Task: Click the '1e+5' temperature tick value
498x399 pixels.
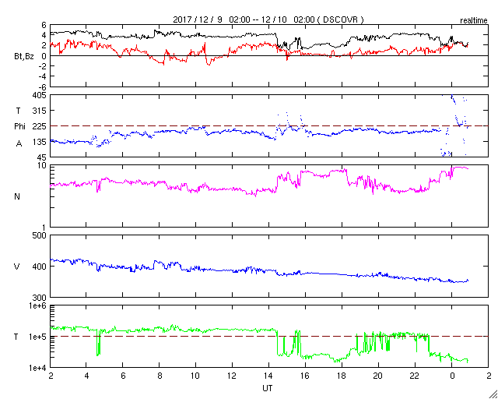Action: (37, 337)
